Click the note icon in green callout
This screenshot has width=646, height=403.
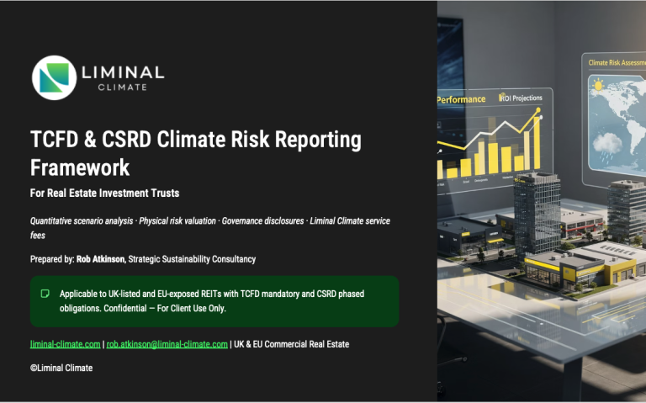point(45,294)
